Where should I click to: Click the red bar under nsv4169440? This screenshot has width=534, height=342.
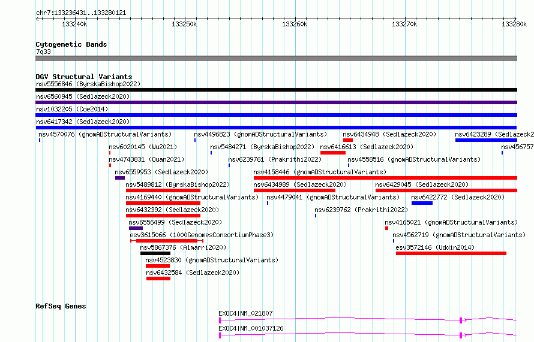click(163, 203)
